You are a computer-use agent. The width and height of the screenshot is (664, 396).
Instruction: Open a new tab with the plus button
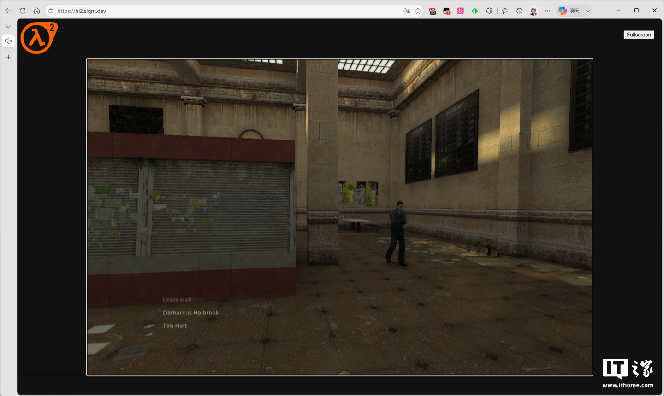pyautogui.click(x=8, y=57)
